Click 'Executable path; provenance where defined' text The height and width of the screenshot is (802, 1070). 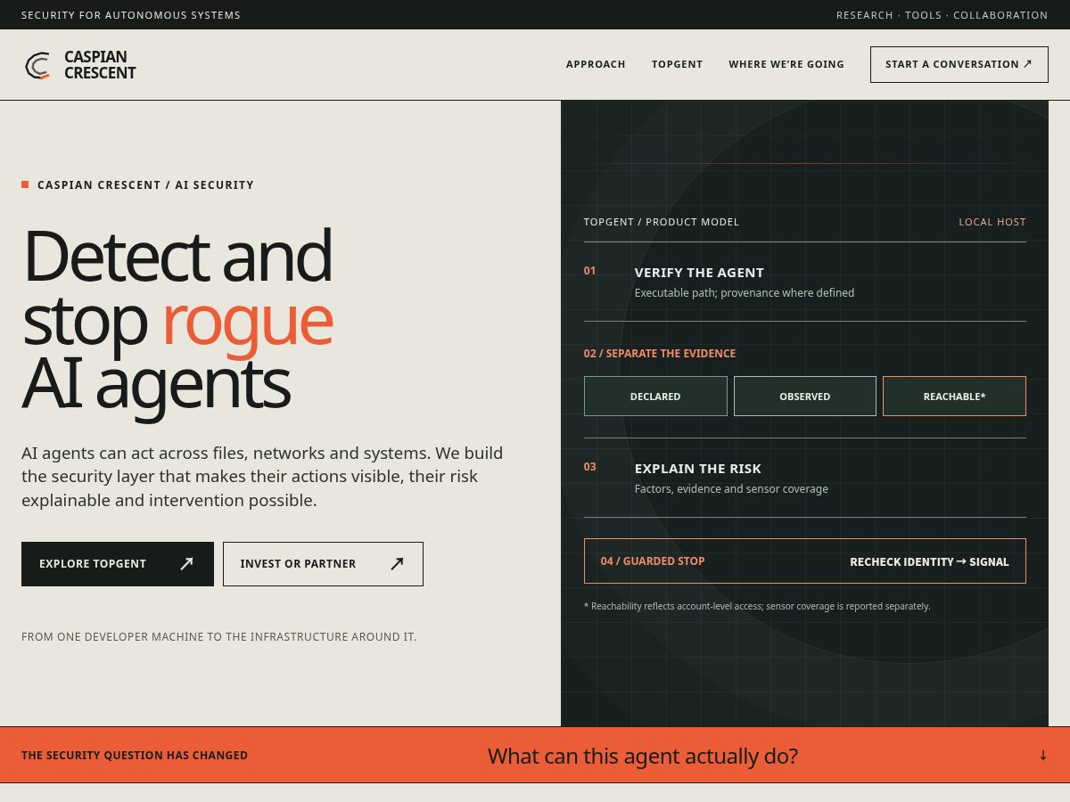pyautogui.click(x=745, y=293)
